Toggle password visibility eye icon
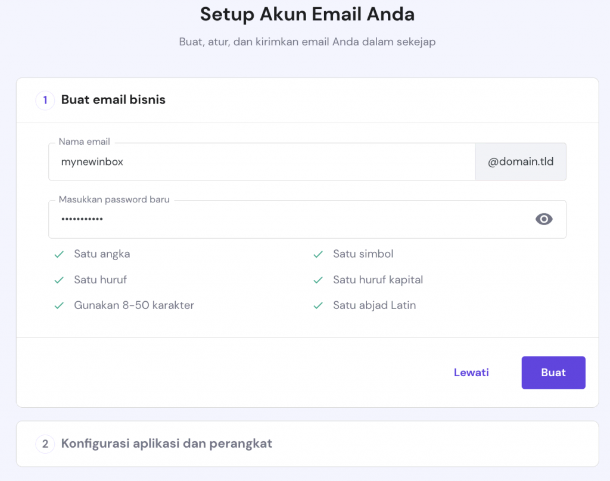 pyautogui.click(x=543, y=219)
